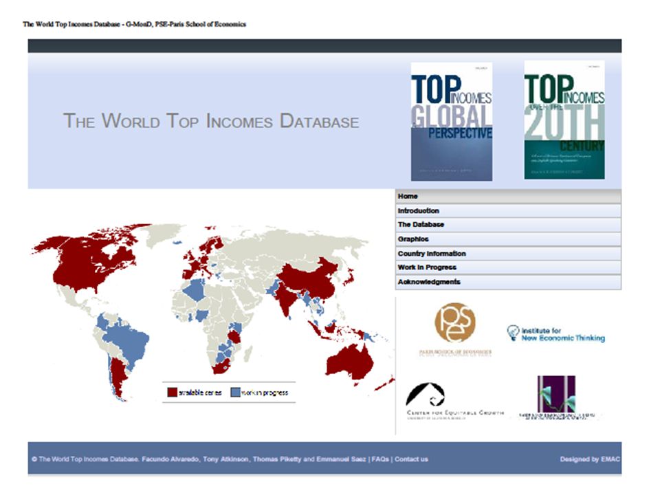Open the FAQs link in the footer
The width and height of the screenshot is (660, 495).
[380, 459]
